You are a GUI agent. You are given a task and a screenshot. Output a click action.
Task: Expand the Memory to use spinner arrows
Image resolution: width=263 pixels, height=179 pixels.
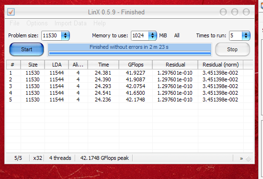pyautogui.click(x=152, y=35)
